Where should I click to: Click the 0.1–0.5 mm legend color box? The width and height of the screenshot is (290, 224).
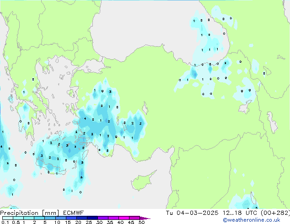pyautogui.click(x=8, y=218)
